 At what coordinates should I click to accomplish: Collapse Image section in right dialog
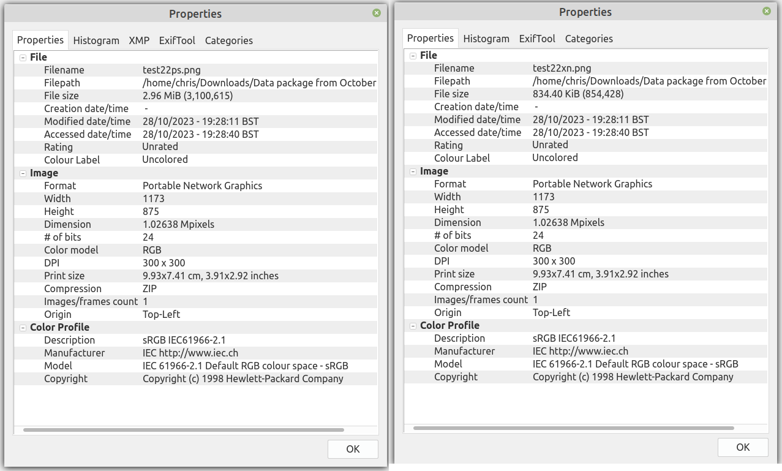click(x=413, y=171)
